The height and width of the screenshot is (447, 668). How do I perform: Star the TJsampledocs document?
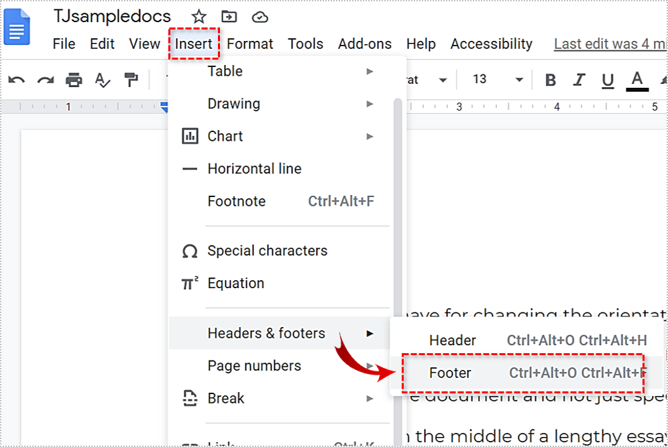click(199, 17)
